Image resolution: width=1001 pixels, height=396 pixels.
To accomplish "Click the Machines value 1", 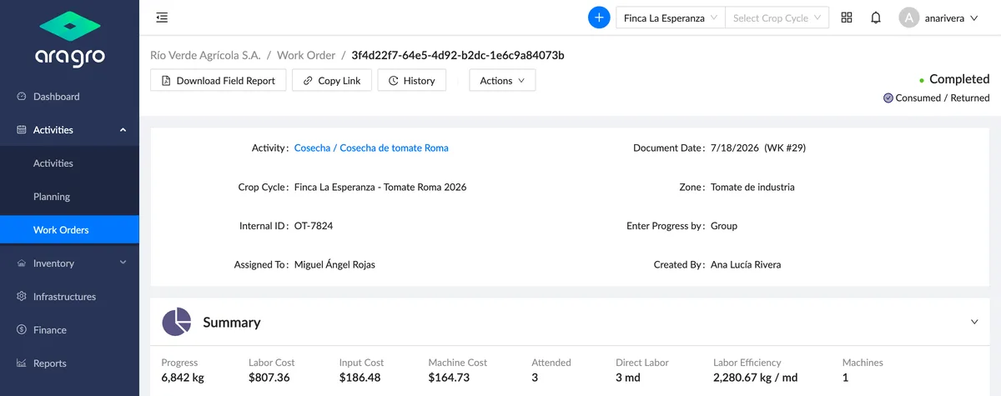I will (845, 378).
